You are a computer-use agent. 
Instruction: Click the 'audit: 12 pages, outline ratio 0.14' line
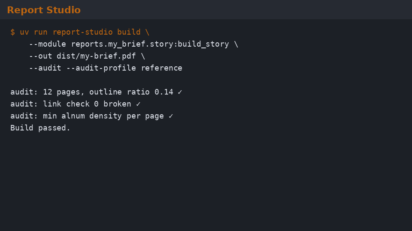96,92
